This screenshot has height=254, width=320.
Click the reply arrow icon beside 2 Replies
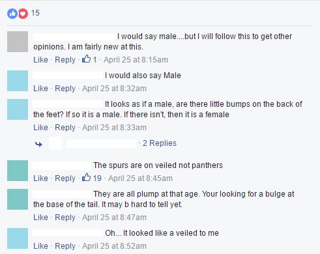[38, 144]
